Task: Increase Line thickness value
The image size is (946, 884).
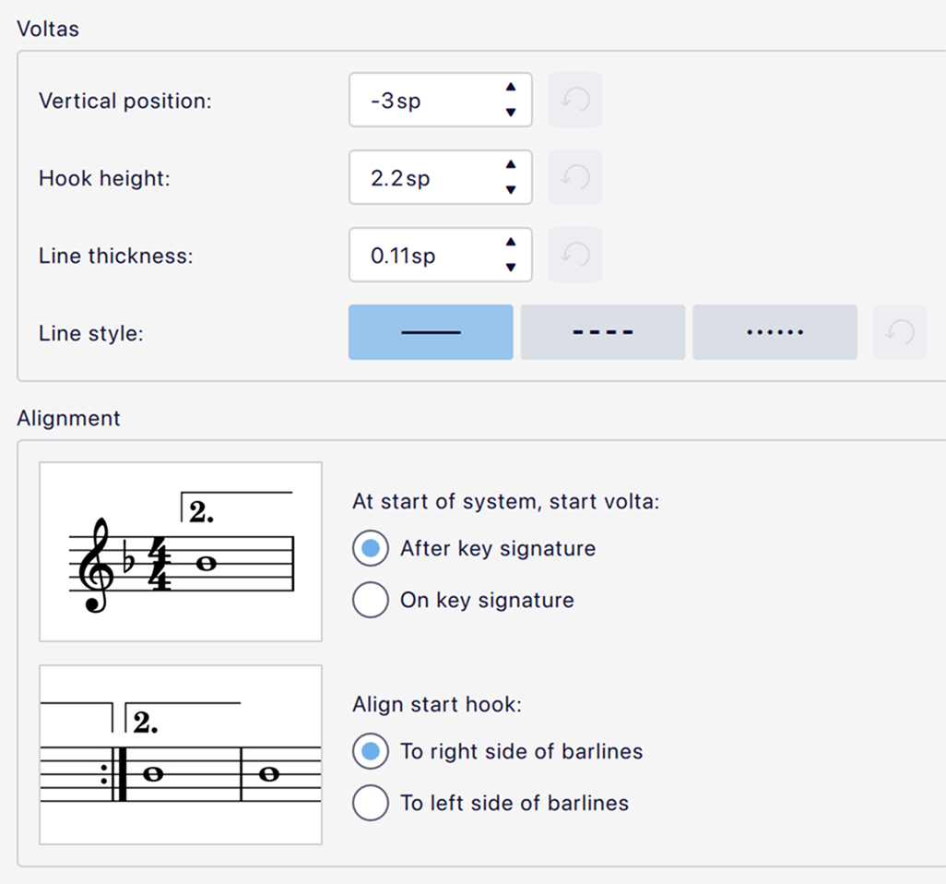Action: click(x=511, y=243)
